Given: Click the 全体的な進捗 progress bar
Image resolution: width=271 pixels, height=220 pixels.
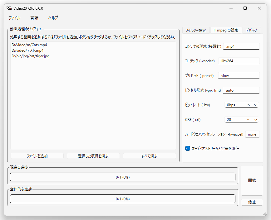Looking at the screenshot, I should pos(123,199).
